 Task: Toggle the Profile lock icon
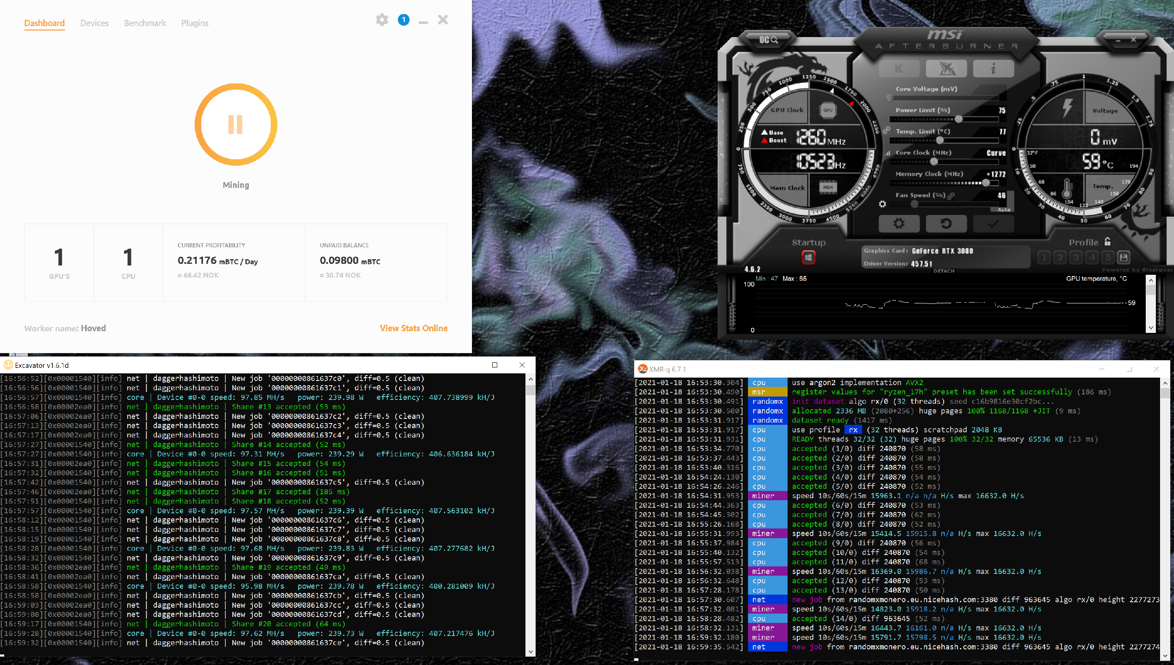tap(1107, 241)
